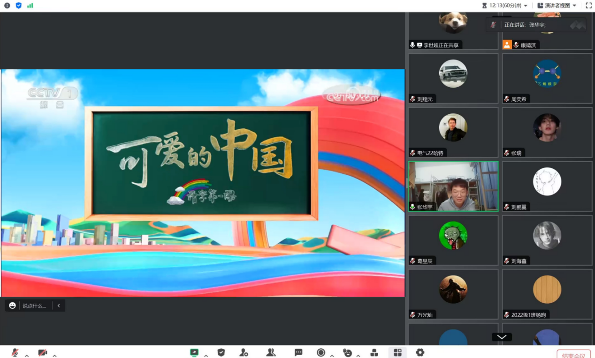Check the green network signal icon
Image resolution: width=595 pixels, height=358 pixels.
click(30, 6)
